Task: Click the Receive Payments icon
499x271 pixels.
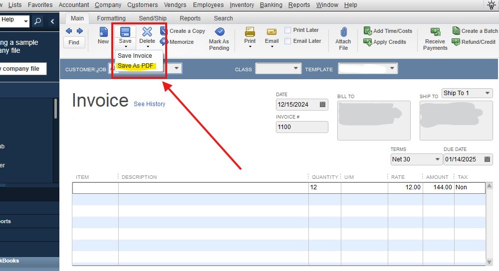Action: (x=435, y=32)
